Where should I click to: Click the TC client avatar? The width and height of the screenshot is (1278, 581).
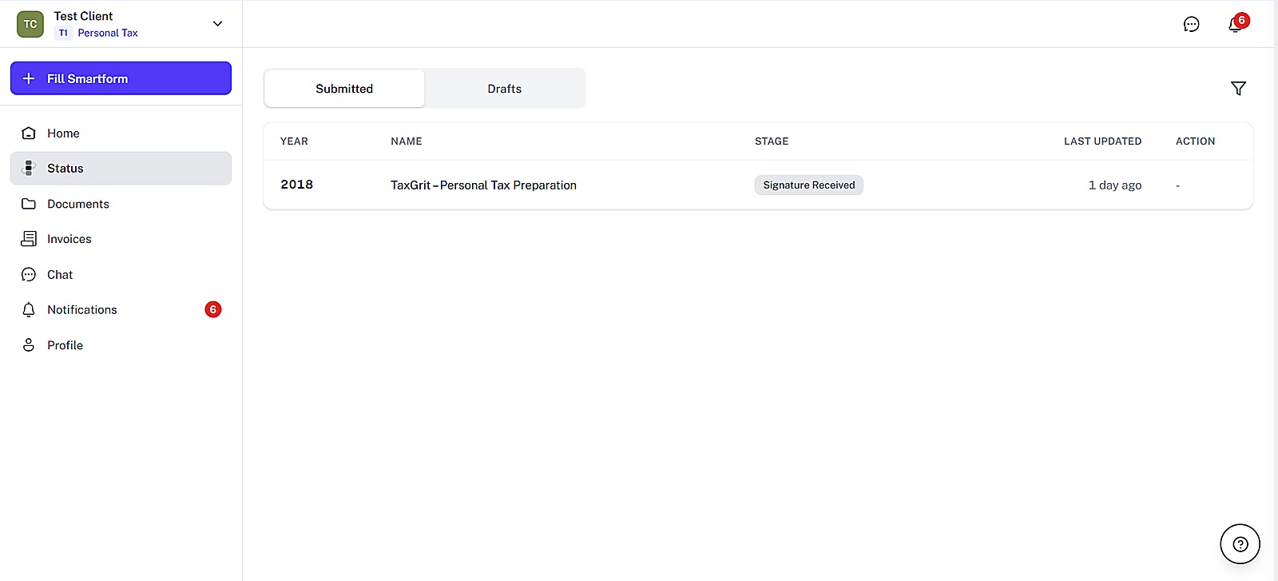coord(30,24)
